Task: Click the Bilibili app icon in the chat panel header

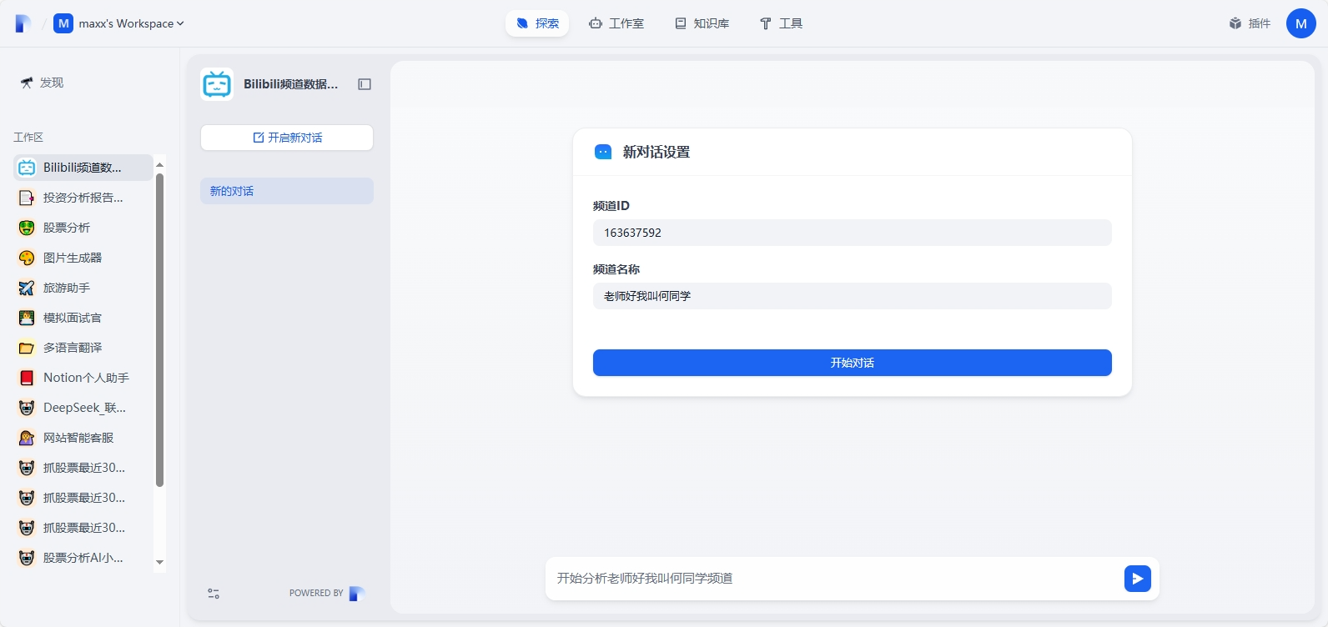Action: (x=217, y=84)
